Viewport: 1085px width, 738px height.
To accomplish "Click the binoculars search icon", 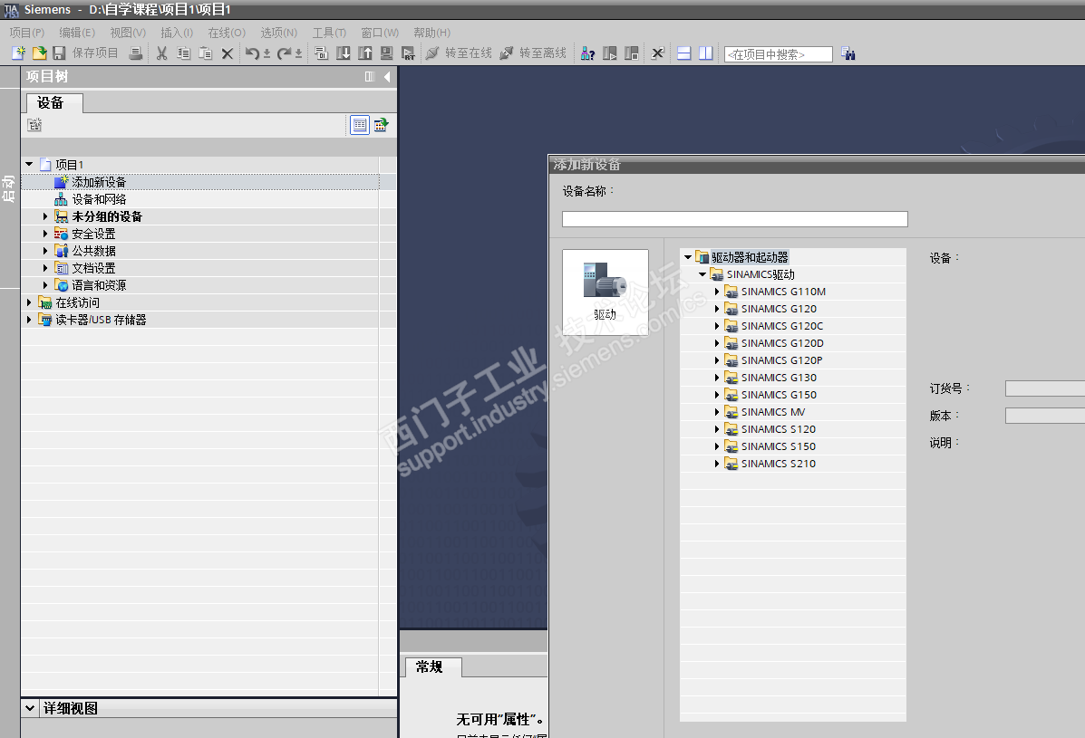I will point(848,53).
